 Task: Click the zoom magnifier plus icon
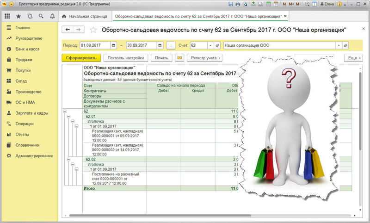(307, 4)
